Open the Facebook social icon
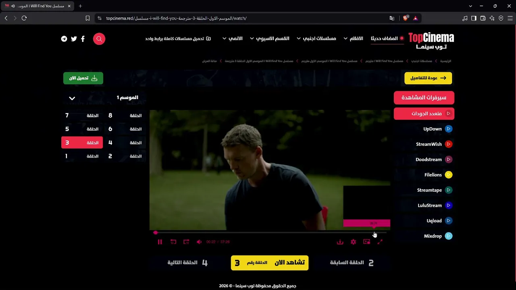Image resolution: width=516 pixels, height=290 pixels. click(83, 39)
